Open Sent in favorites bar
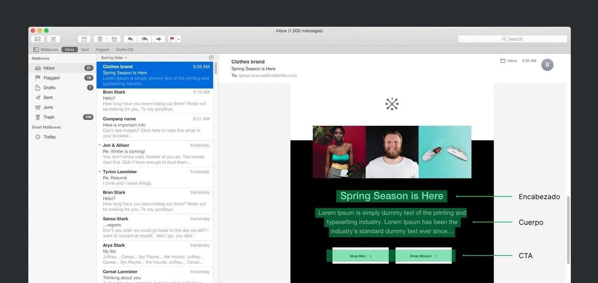 click(x=85, y=50)
